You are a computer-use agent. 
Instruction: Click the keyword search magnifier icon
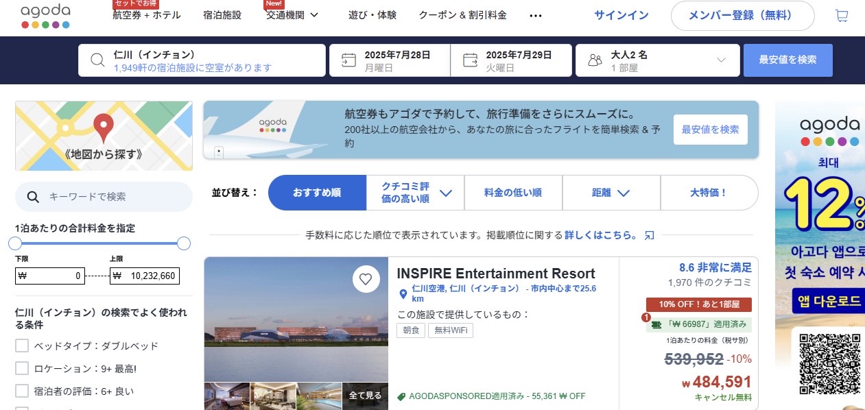pyautogui.click(x=33, y=197)
